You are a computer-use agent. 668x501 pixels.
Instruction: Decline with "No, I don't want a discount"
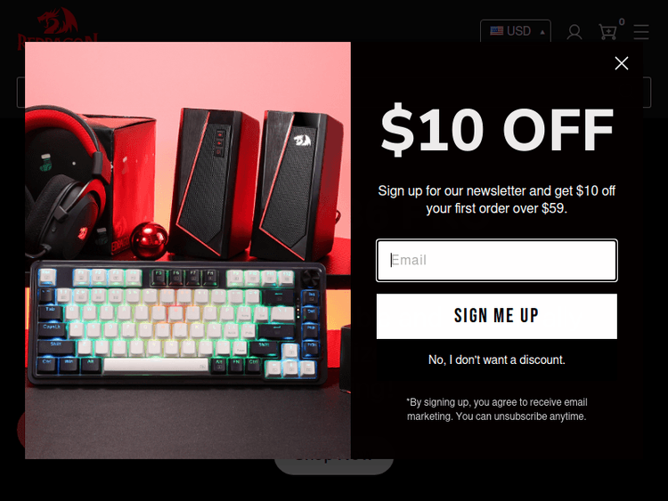(496, 360)
